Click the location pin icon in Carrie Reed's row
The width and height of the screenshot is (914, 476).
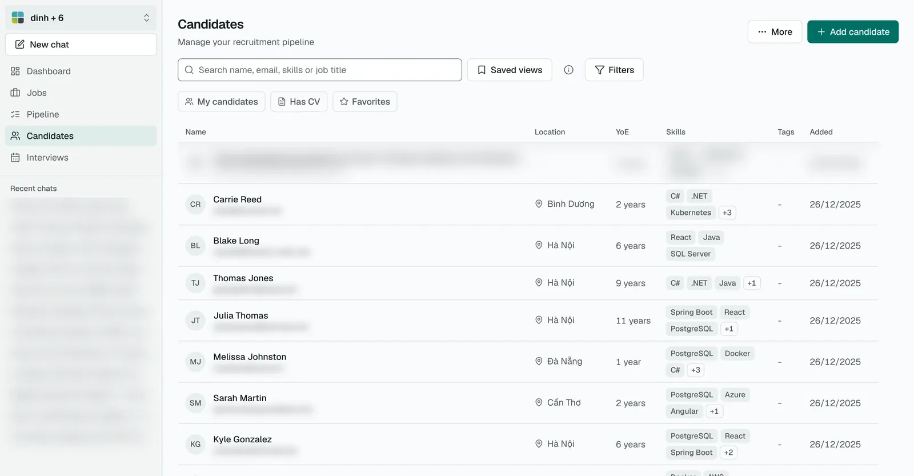[539, 204]
